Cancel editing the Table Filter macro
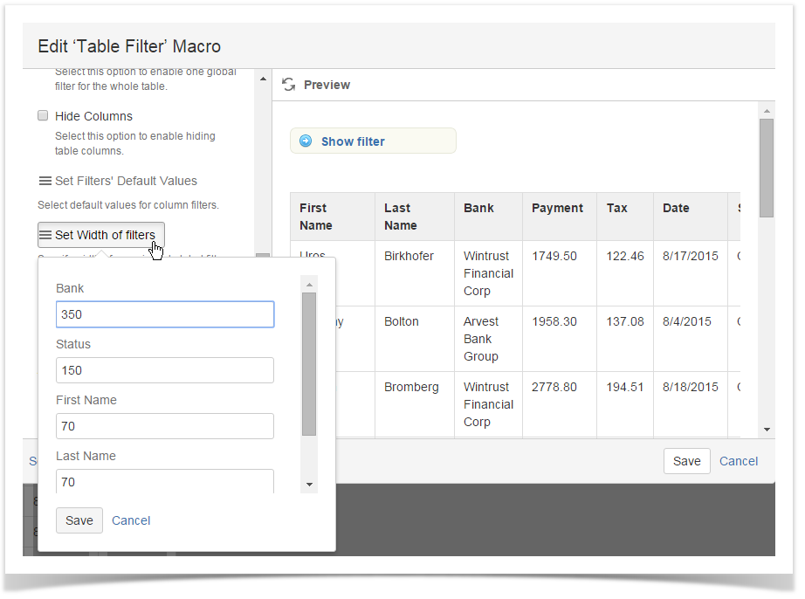This screenshot has height=599, width=805. (x=738, y=461)
